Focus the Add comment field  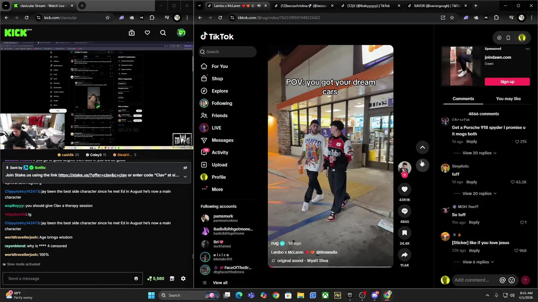click(472, 280)
